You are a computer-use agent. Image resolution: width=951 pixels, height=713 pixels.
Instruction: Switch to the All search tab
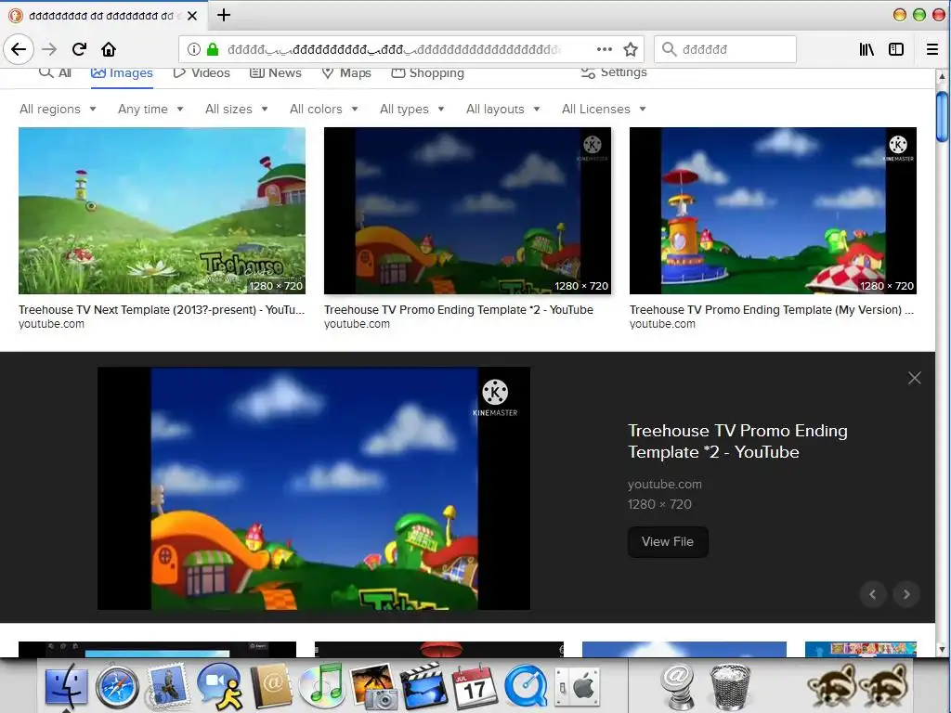[55, 72]
